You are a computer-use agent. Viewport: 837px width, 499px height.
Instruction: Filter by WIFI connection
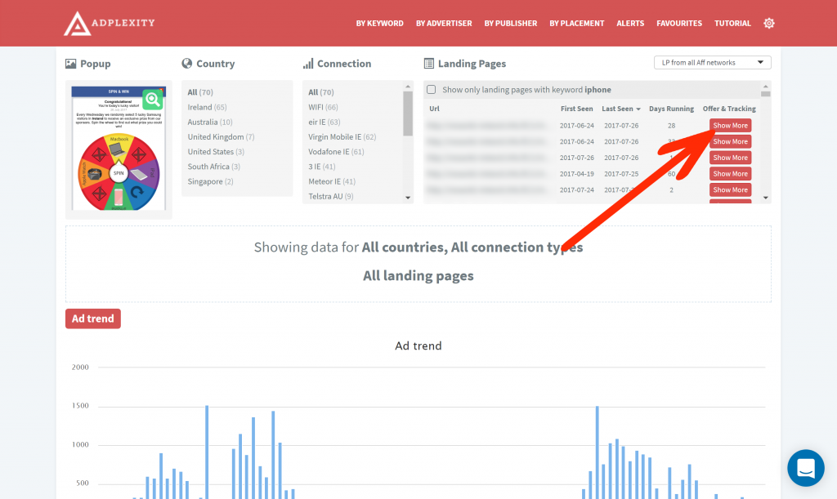point(323,107)
